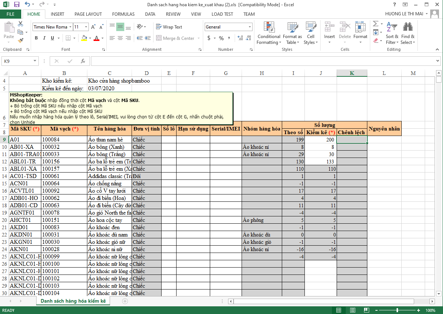This screenshot has height=314, width=443.
Task: Click the Format Painter brush icon
Action: [20, 40]
